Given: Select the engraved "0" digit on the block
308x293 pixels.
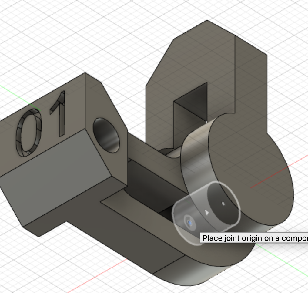Looking at the screenshot, I should coord(29,133).
